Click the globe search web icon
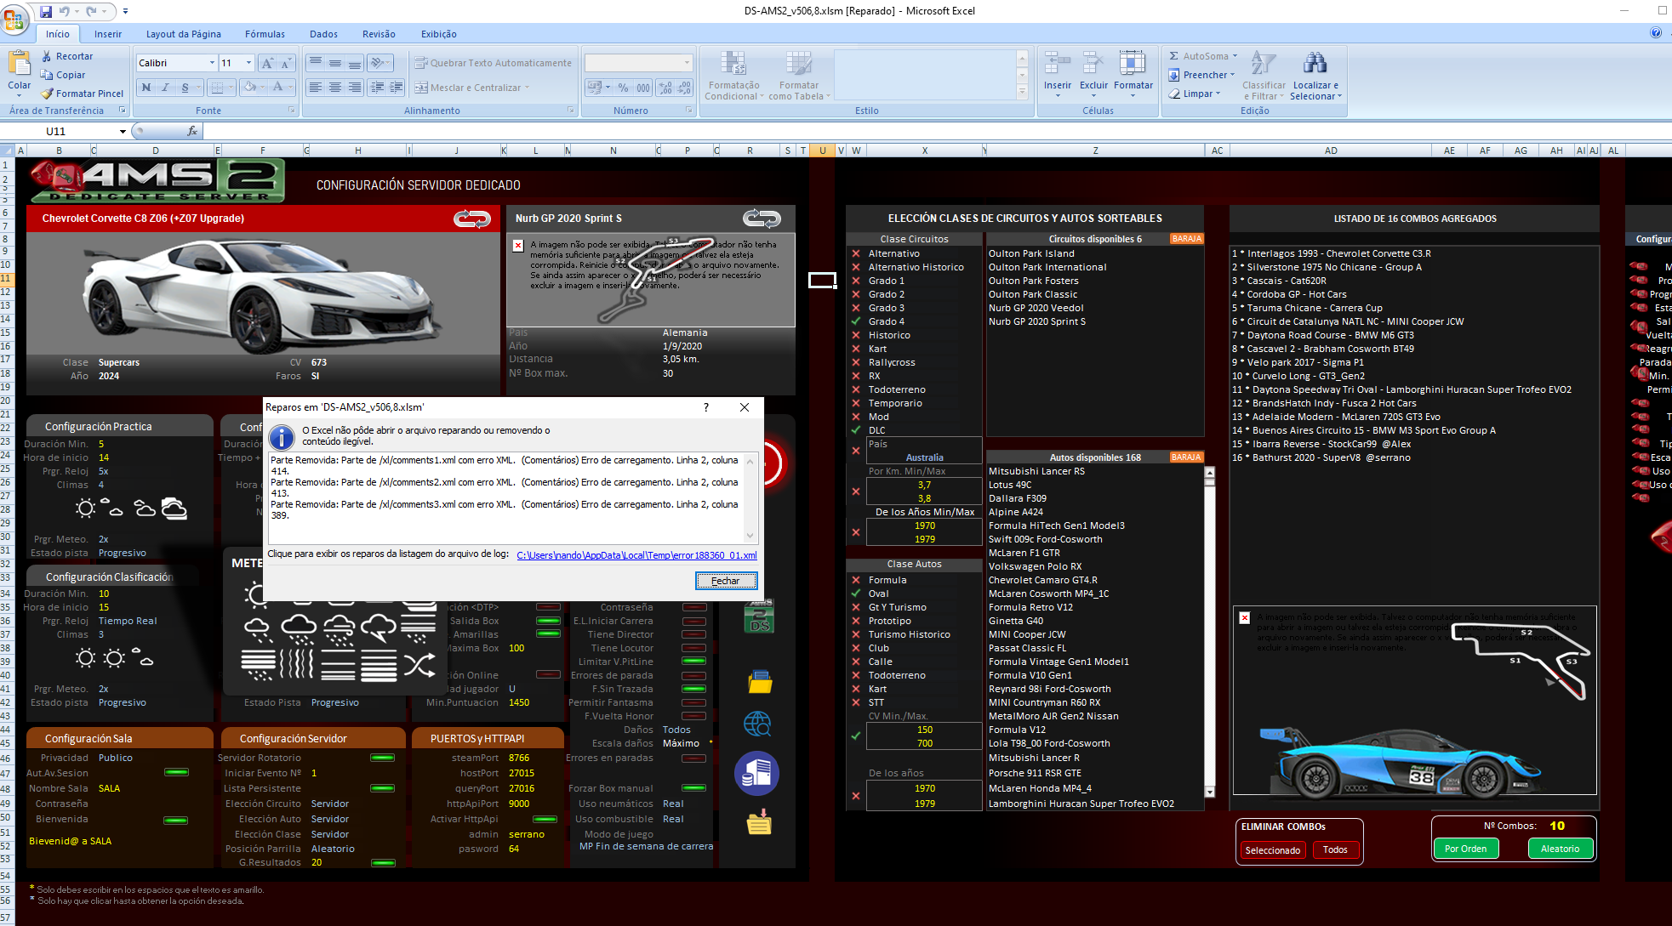Screen dimensions: 1672x926 [x=756, y=724]
